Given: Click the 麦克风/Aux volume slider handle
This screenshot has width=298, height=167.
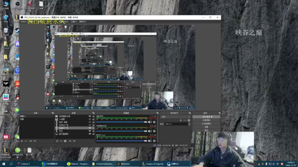Looking at the screenshot, I should (x=146, y=141).
